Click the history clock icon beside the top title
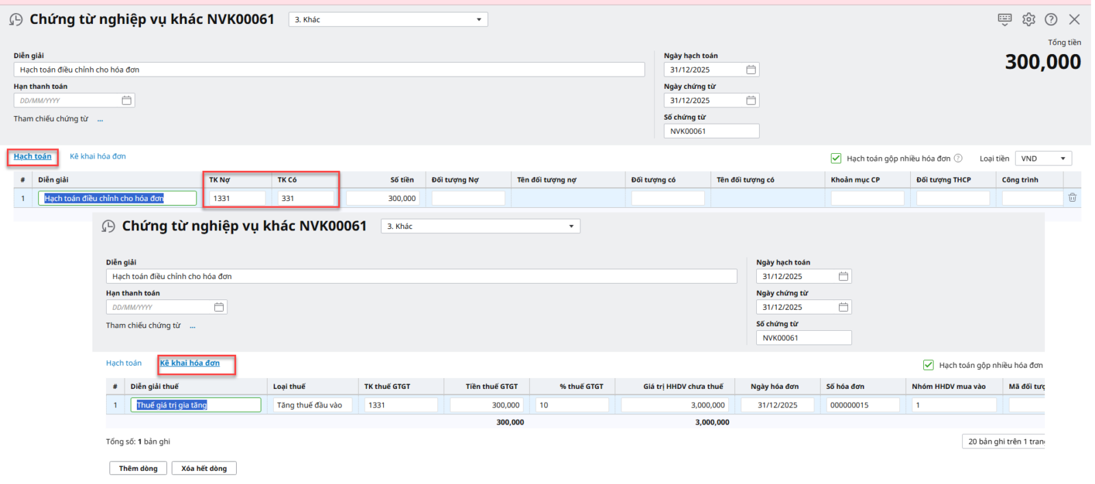This screenshot has width=1095, height=484. click(16, 20)
